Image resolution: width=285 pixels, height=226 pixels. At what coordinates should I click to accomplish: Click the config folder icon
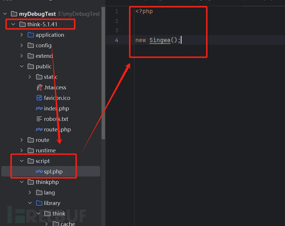31,45
